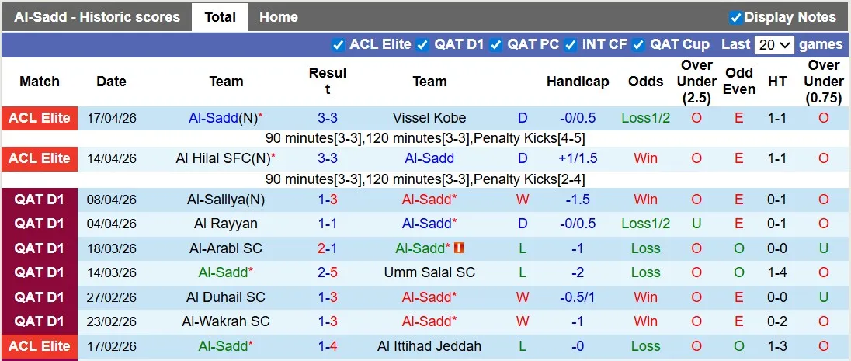Disable the INT CF filter checkbox
This screenshot has width=851, height=361.
[x=571, y=45]
